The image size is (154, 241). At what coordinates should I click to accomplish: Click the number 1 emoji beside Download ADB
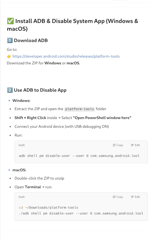[10, 40]
